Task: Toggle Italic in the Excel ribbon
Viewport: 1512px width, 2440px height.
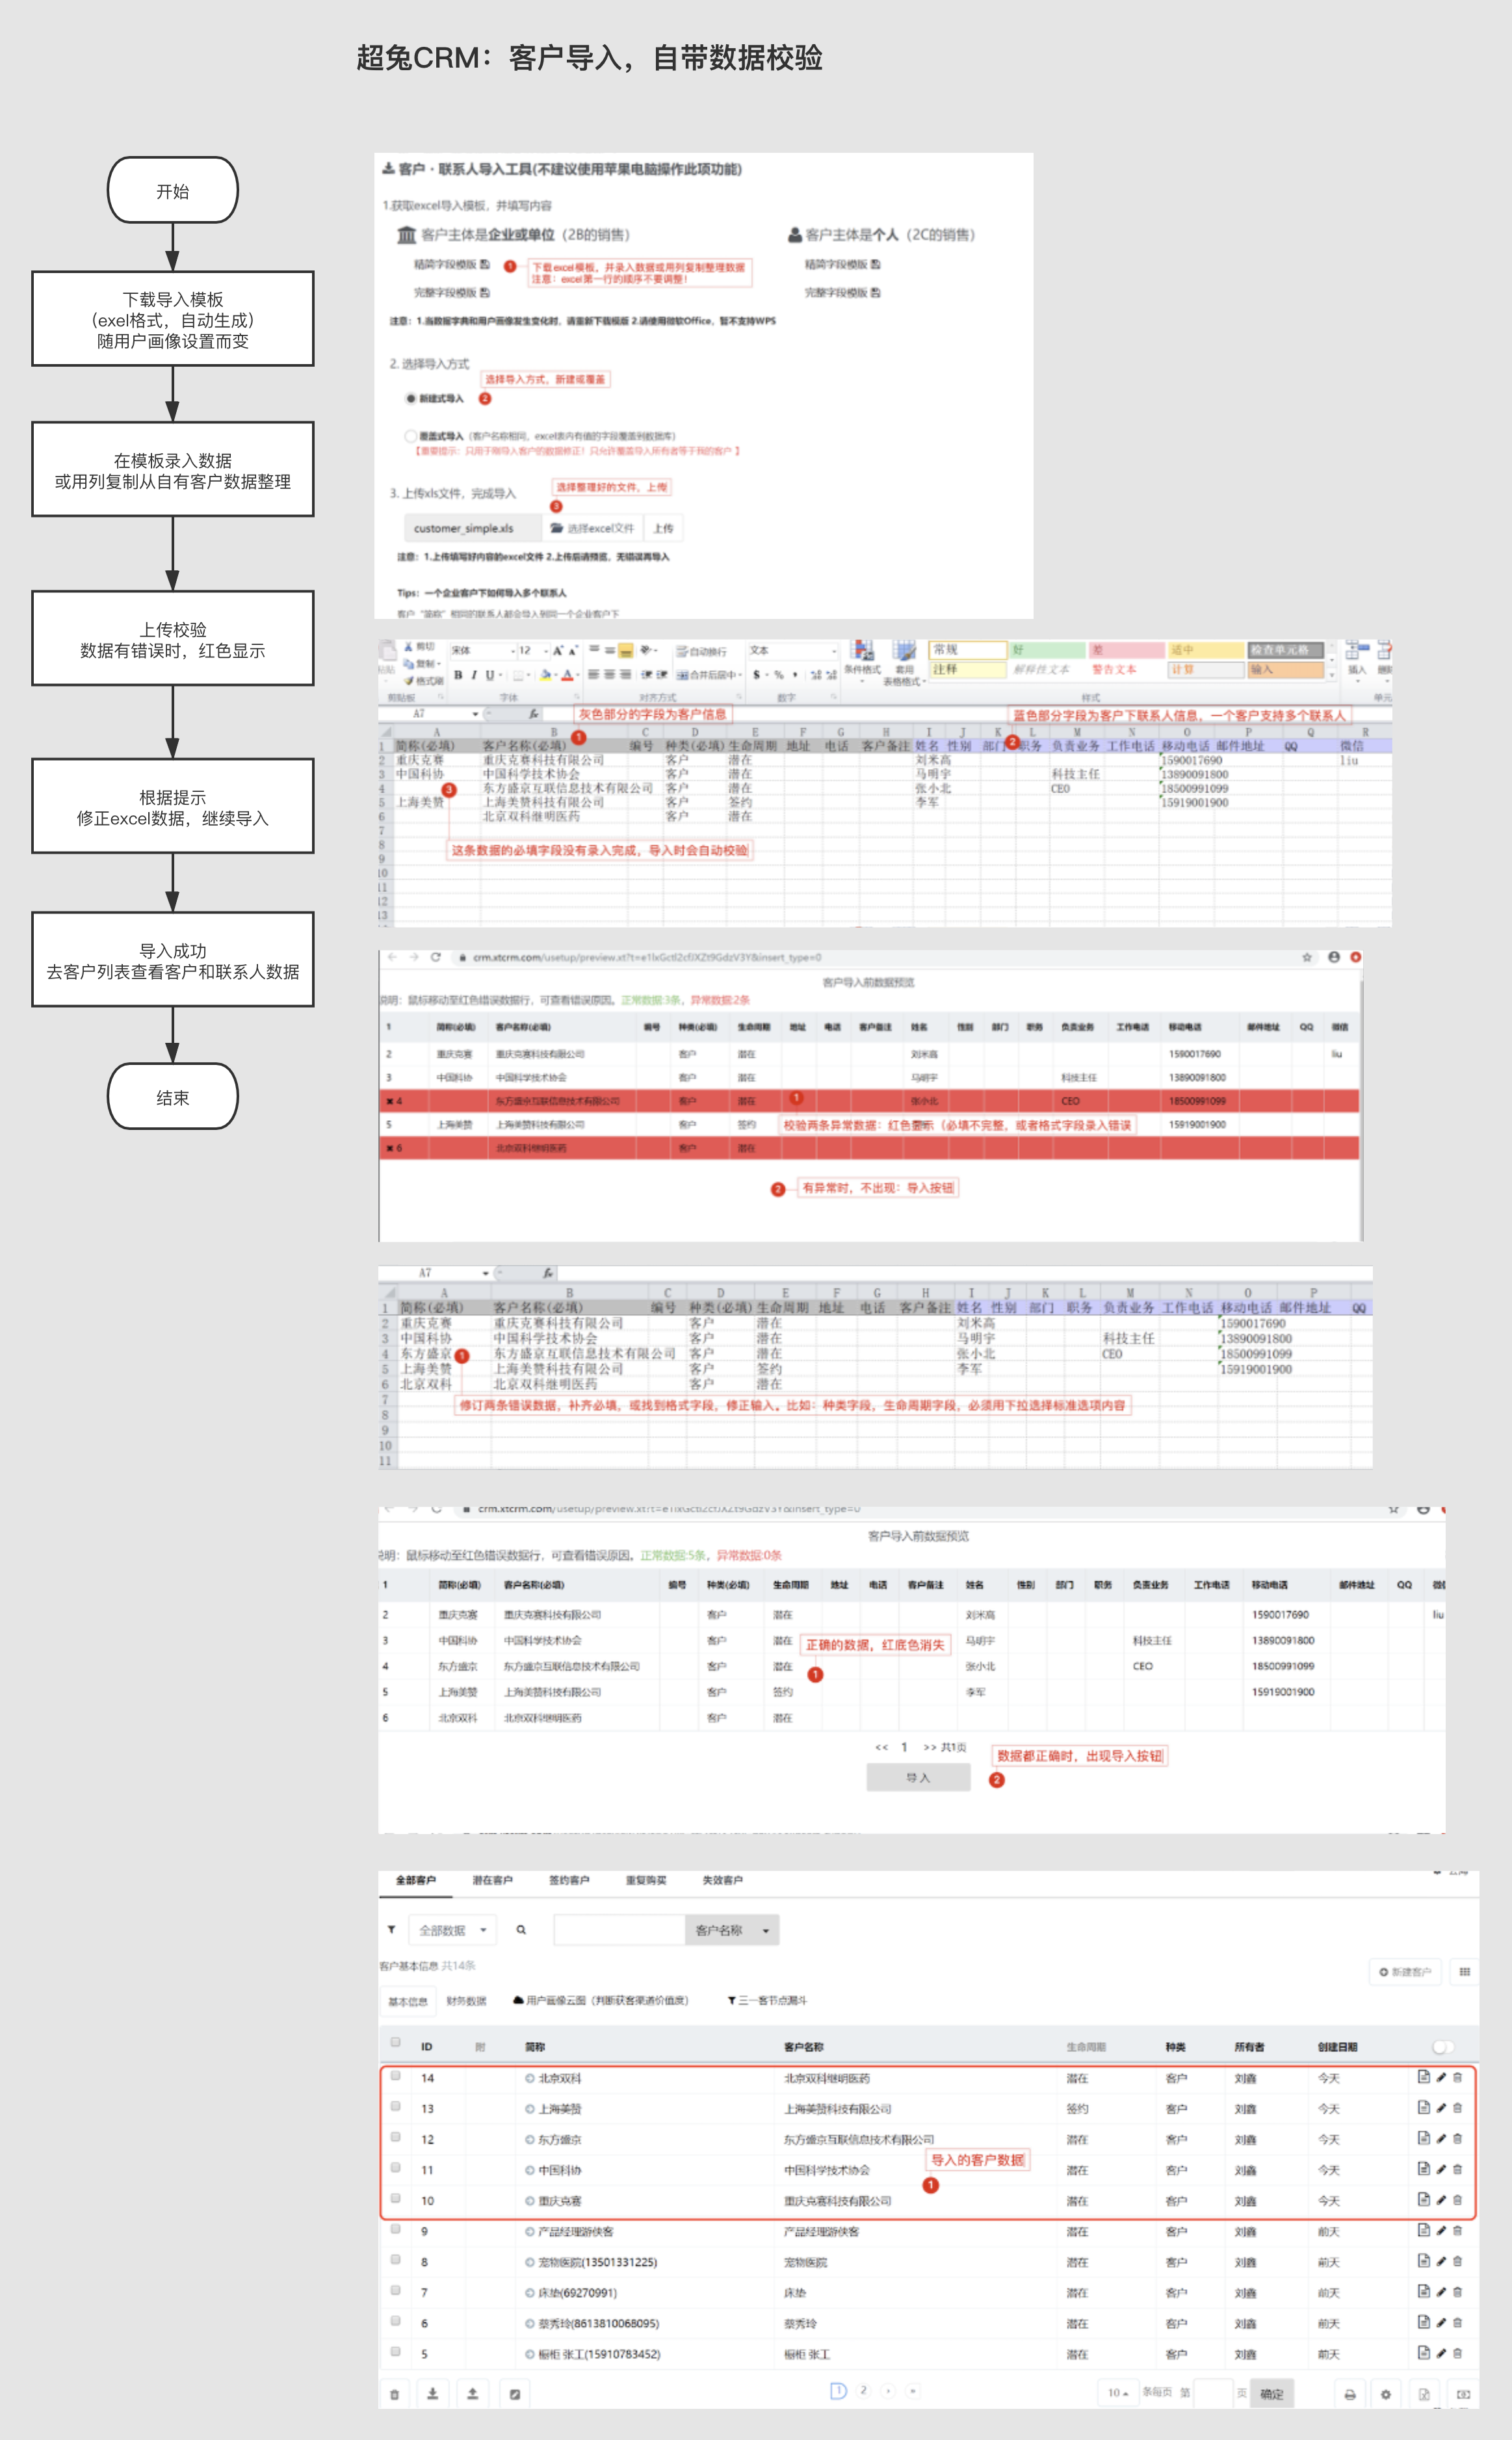Action: [x=474, y=675]
